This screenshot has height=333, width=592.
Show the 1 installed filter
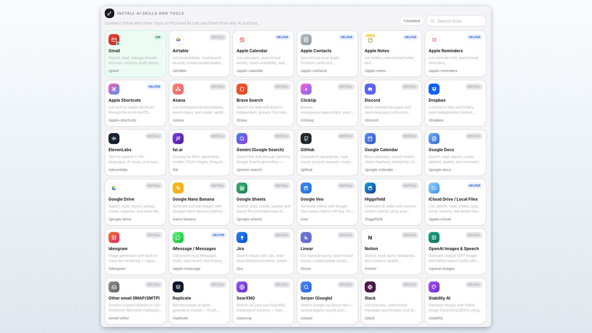point(412,21)
